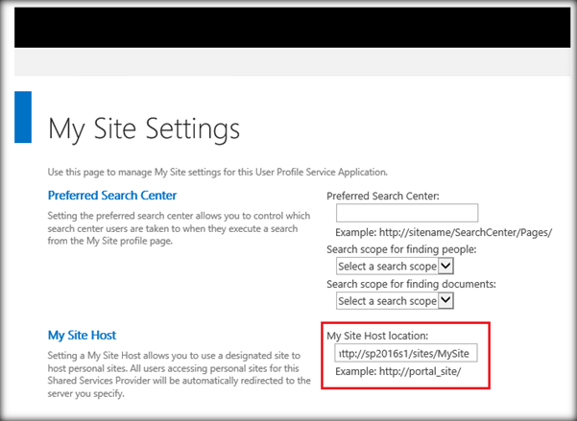Screen dimensions: 577x421
Task: Open the search scope for finding people dropdown
Action: [386, 266]
